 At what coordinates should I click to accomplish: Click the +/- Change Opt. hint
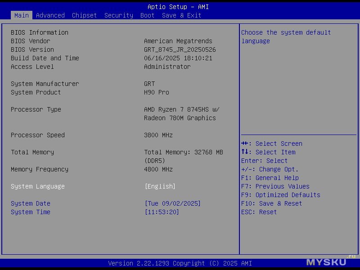(x=270, y=169)
